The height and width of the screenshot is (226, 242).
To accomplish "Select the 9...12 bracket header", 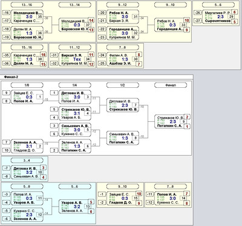I will pos(123,5).
